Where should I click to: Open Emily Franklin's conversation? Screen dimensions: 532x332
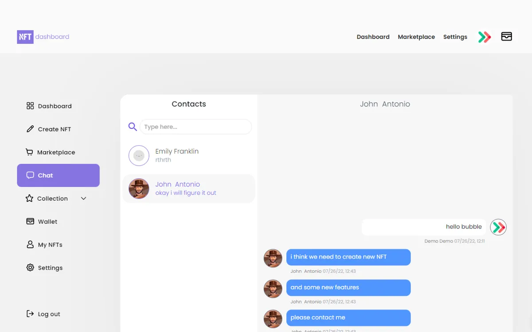pos(189,155)
